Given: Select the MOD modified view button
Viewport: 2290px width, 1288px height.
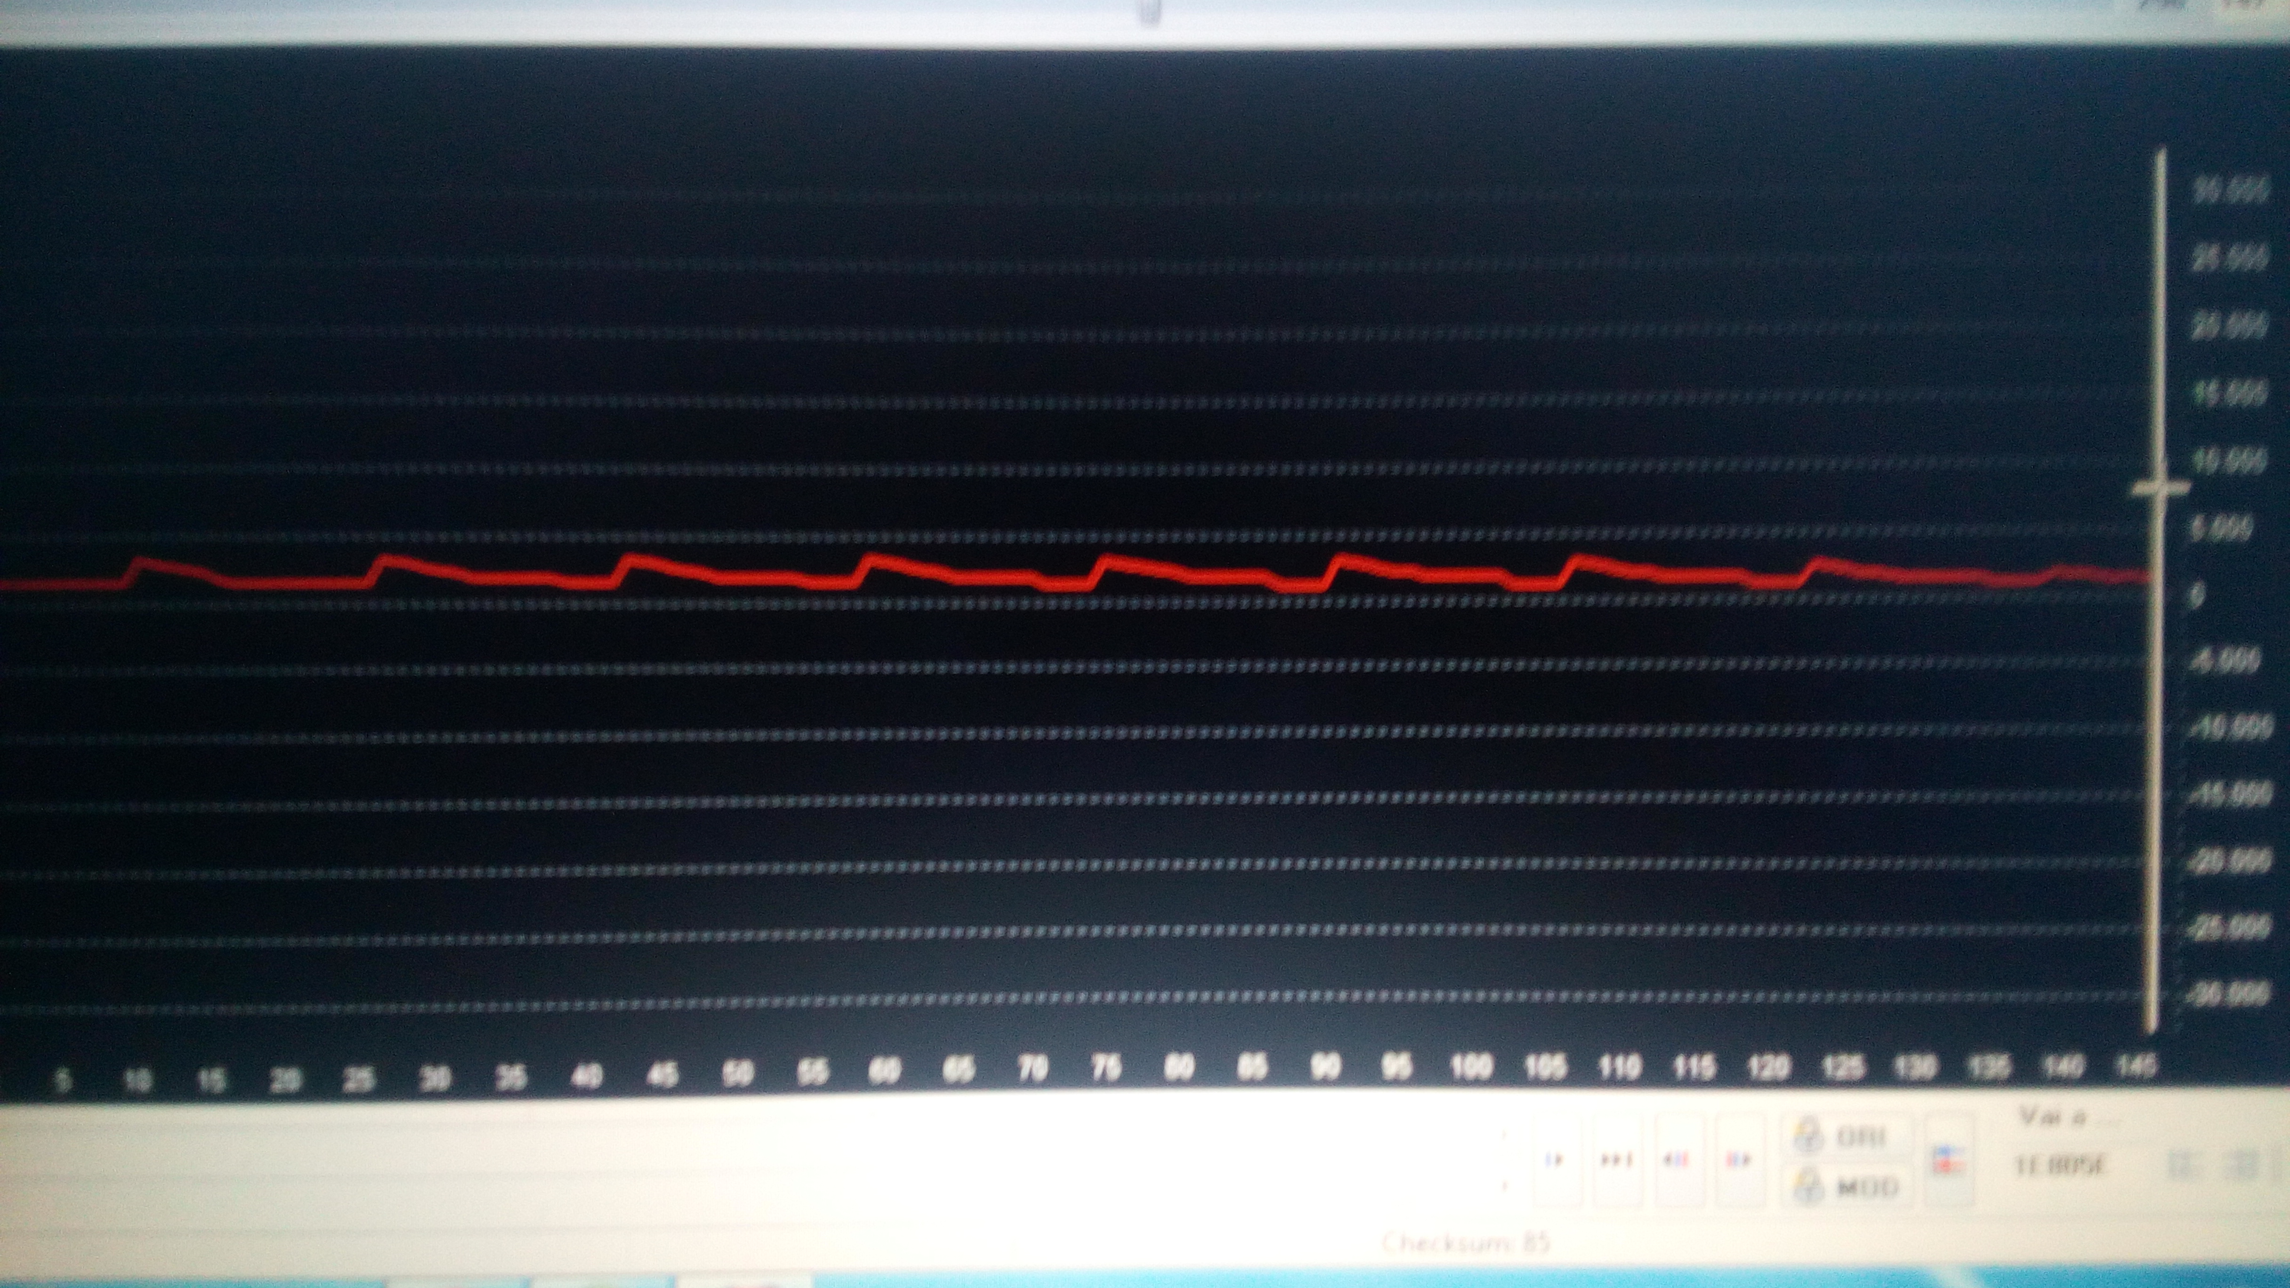Looking at the screenshot, I should click(1847, 1185).
